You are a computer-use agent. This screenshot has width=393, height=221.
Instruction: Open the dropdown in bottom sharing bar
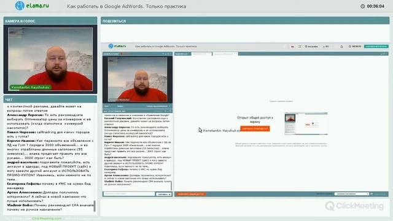pos(351,194)
